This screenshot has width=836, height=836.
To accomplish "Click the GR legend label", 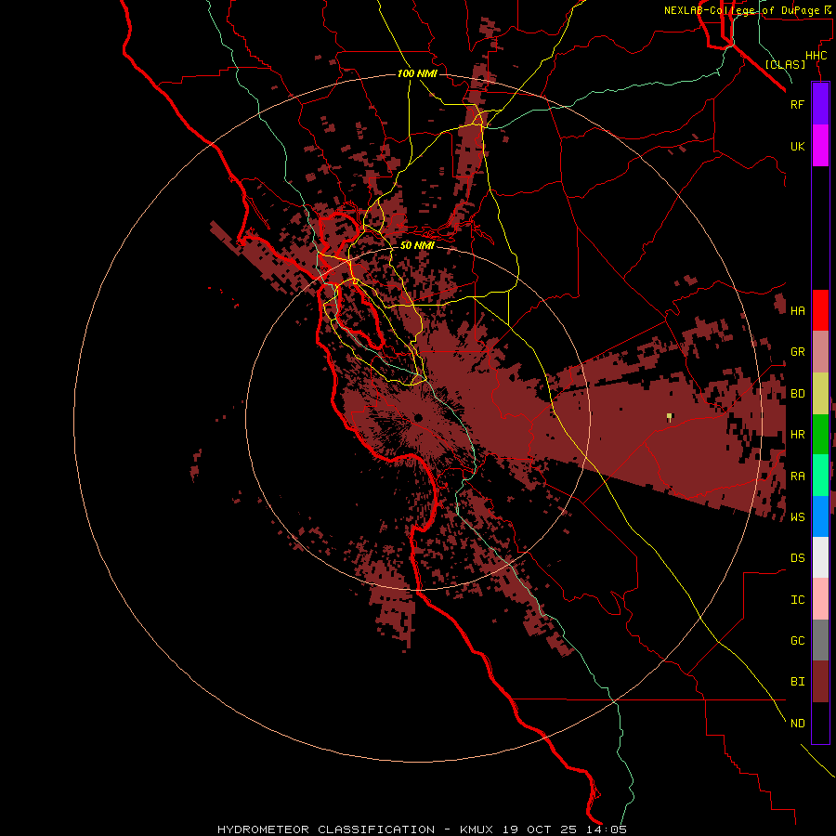I will click(x=798, y=352).
